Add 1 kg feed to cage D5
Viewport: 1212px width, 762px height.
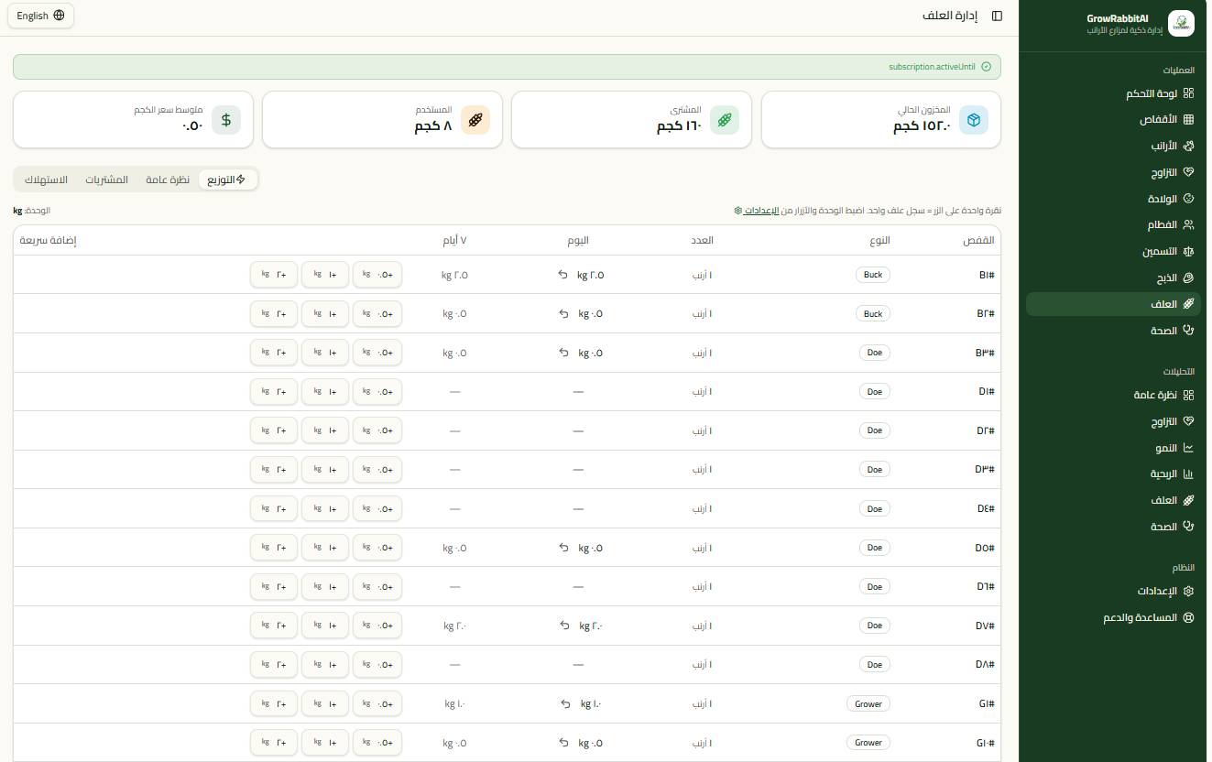(x=325, y=548)
